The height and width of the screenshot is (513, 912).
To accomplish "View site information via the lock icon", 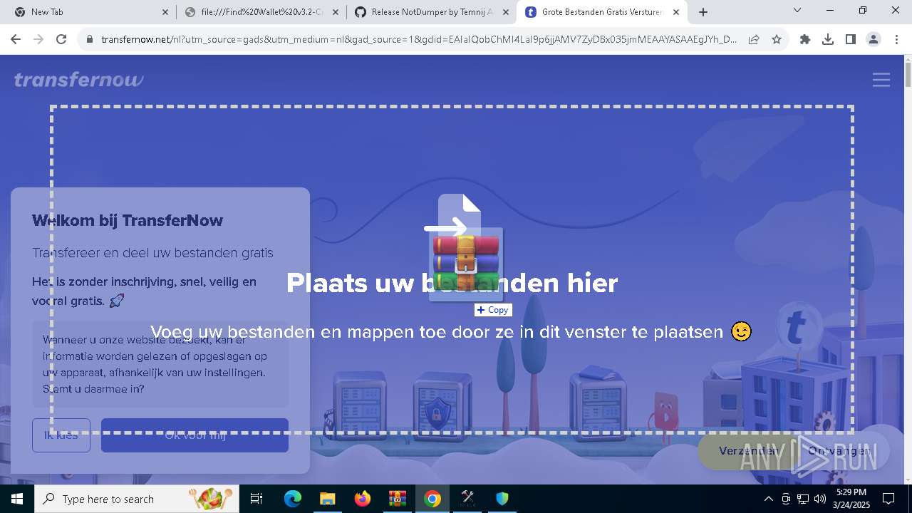I will [90, 40].
